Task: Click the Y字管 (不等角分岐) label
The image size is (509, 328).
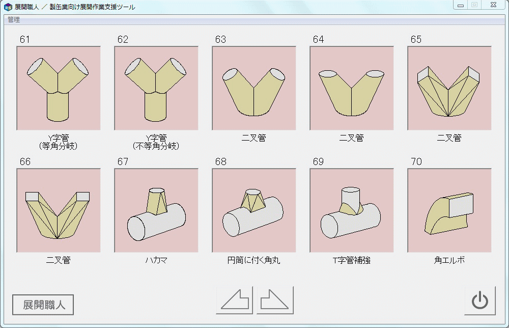Action: [156, 142]
